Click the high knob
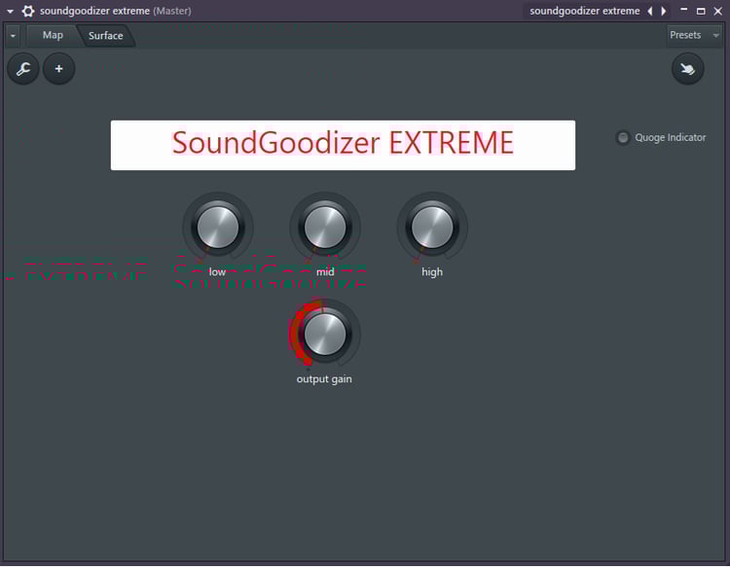 pyautogui.click(x=432, y=227)
